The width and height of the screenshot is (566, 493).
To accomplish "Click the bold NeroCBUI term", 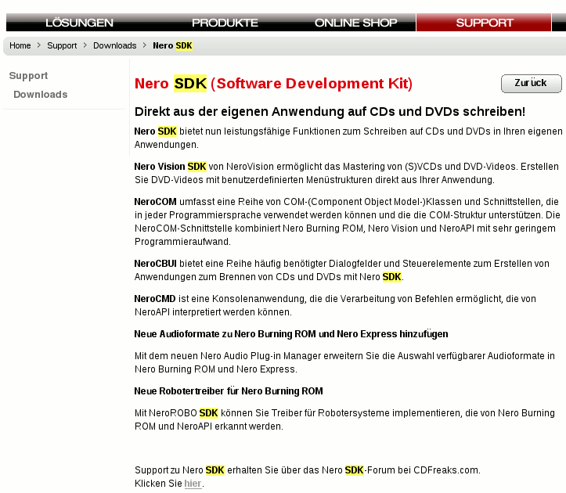I will [156, 264].
